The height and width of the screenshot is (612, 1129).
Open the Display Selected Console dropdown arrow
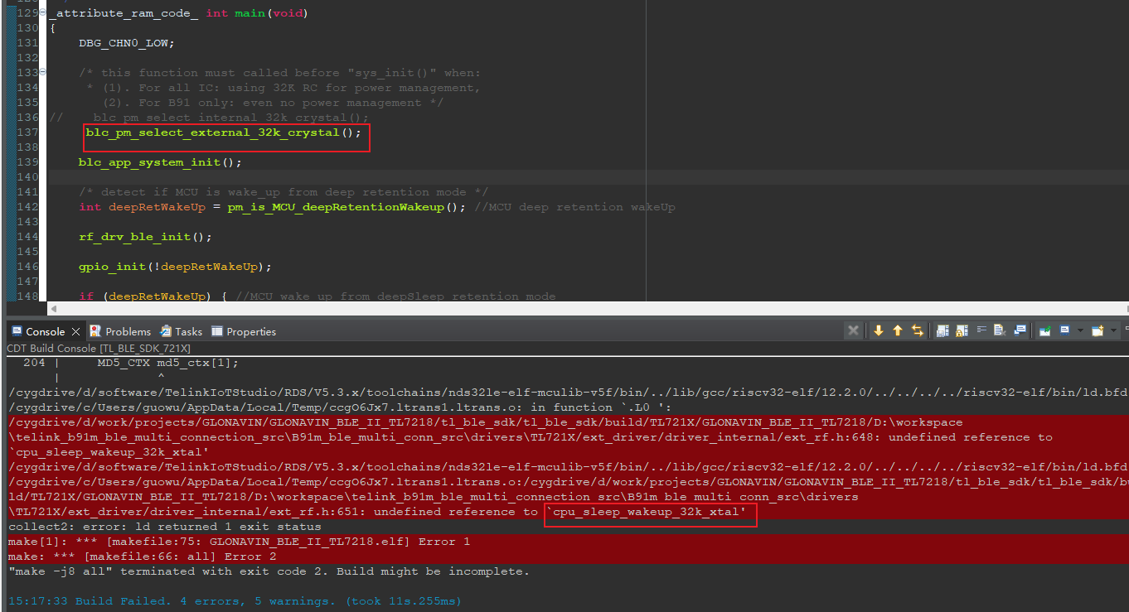tap(1079, 331)
